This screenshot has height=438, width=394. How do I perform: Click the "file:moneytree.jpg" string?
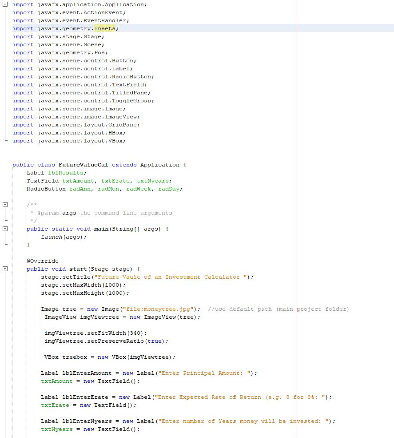tap(158, 309)
